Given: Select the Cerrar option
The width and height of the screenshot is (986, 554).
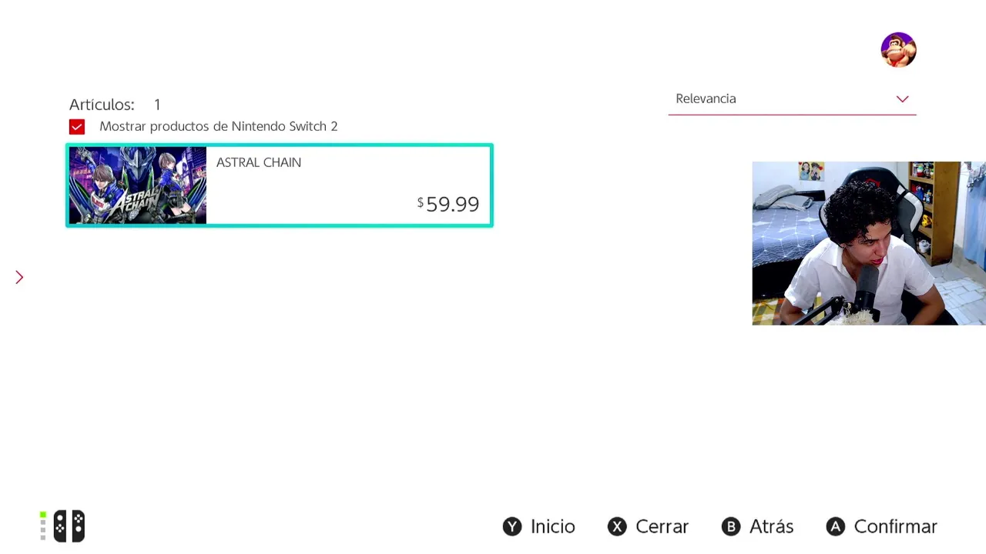Looking at the screenshot, I should click(x=648, y=526).
